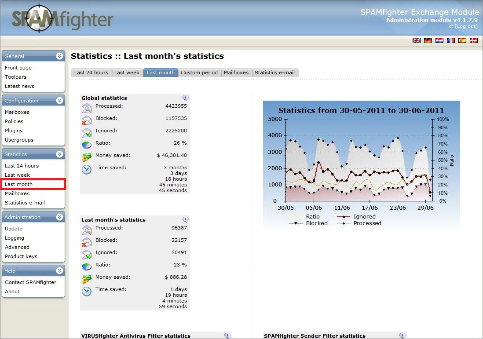This screenshot has height=339, width=483.
Task: Click Money saved icon in Global statistics
Action: [x=87, y=157]
